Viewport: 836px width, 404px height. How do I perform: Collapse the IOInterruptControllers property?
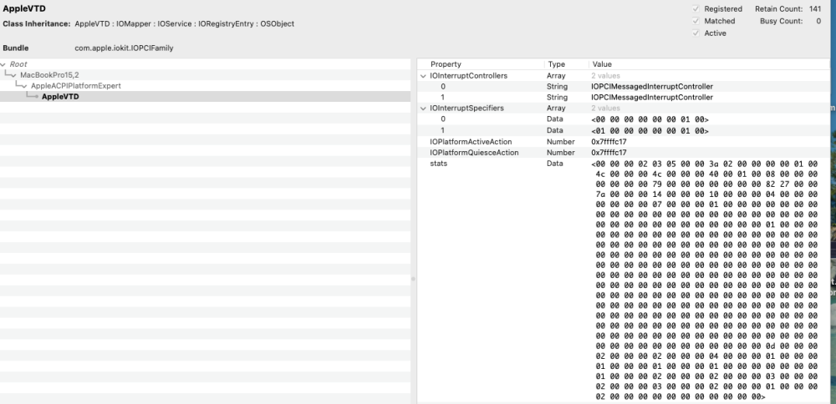coord(423,76)
